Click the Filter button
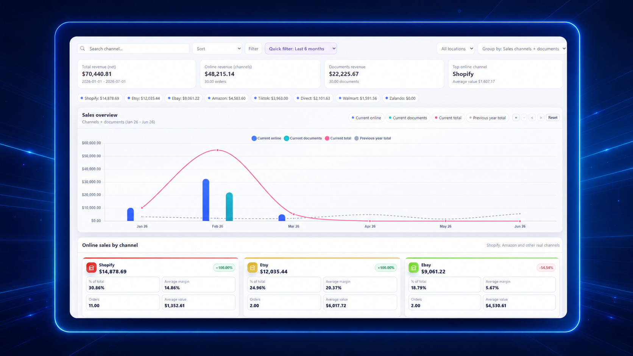This screenshot has height=356, width=633. [253, 48]
